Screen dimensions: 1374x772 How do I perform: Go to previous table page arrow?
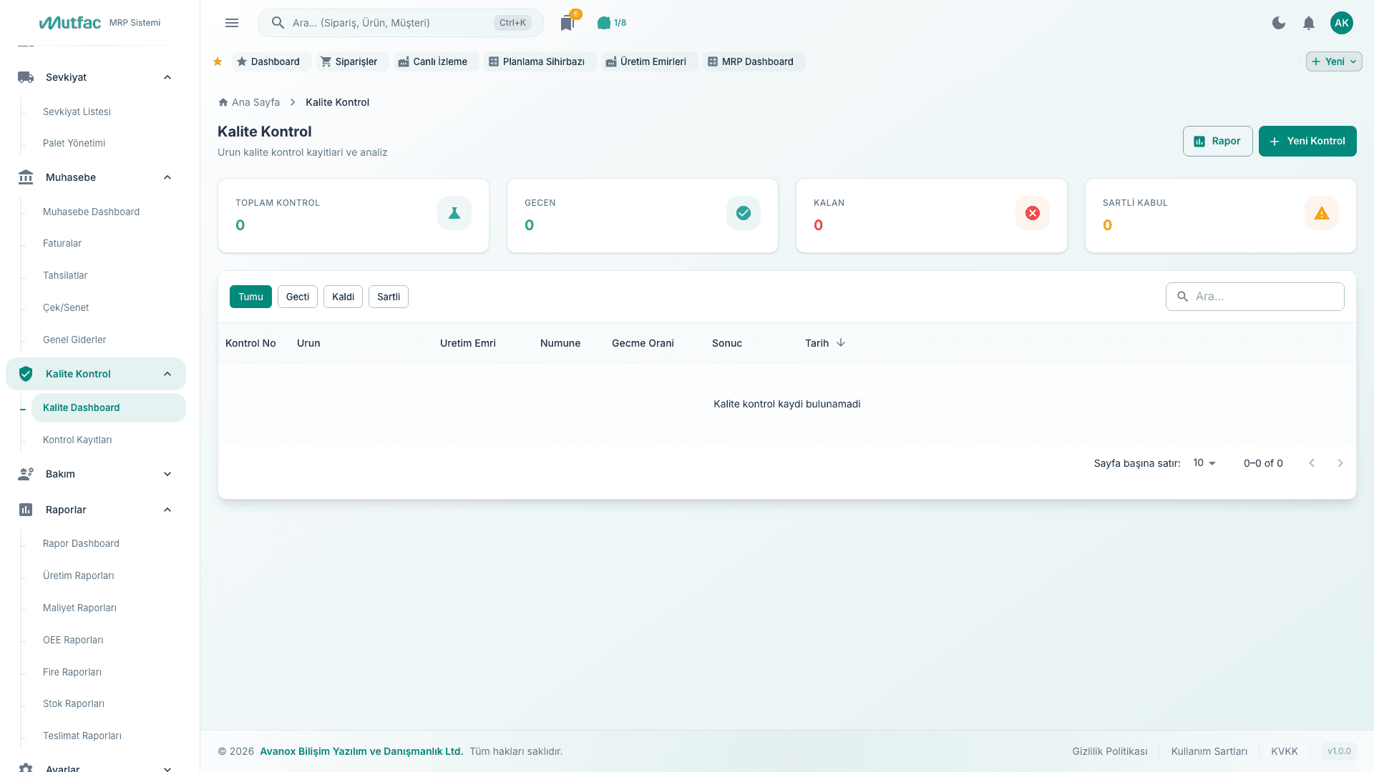pos(1312,463)
